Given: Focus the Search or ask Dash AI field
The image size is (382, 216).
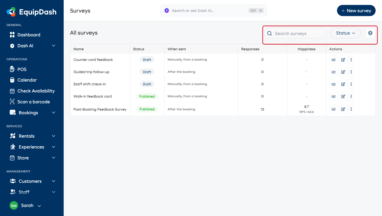Looking at the screenshot, I should (214, 11).
